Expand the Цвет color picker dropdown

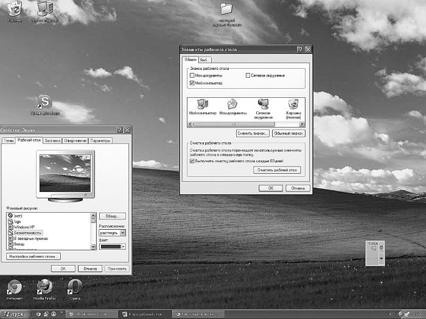point(112,246)
